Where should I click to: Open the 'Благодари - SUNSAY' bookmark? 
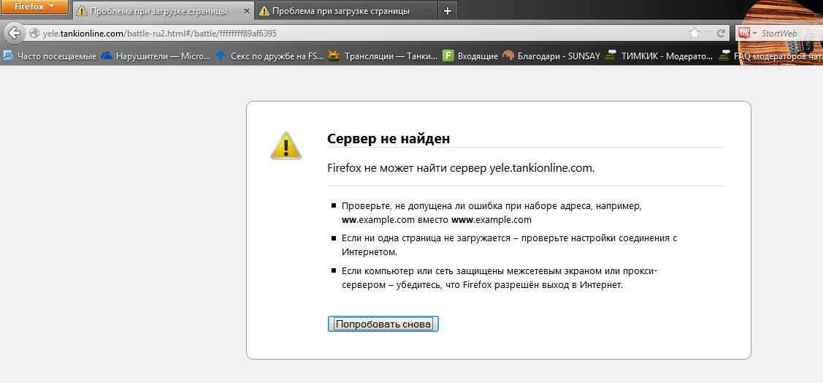[551, 56]
